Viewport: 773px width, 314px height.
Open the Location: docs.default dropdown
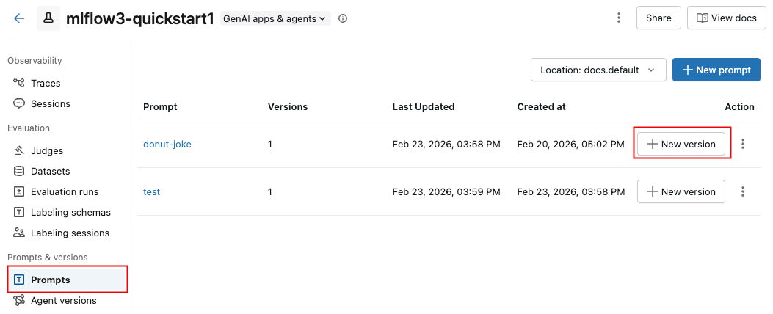tap(598, 70)
